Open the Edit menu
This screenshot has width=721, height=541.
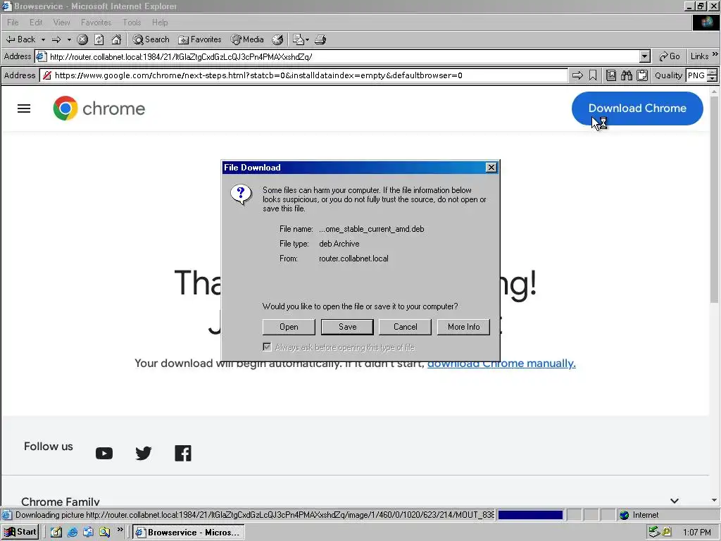click(36, 23)
